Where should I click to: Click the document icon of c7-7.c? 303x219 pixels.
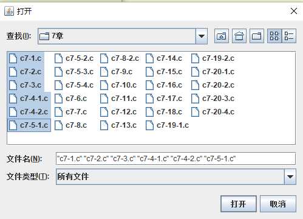pyautogui.click(x=59, y=112)
